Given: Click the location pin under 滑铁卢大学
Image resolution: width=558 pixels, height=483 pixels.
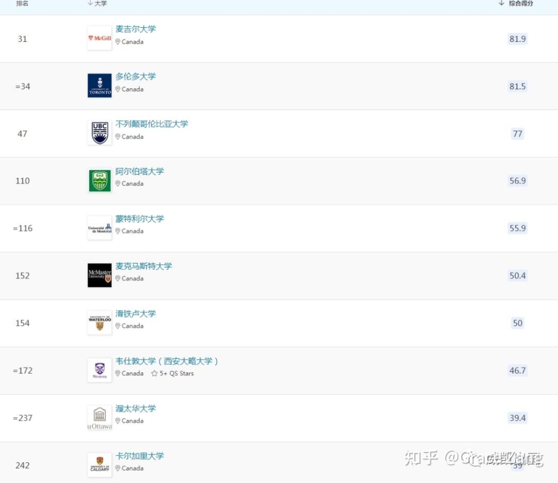Looking at the screenshot, I should coord(118,326).
